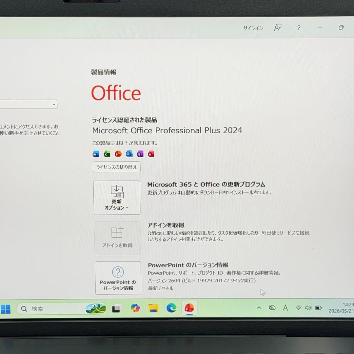Open Help via the question mark icon
The image size is (354, 354).
coord(299,28)
